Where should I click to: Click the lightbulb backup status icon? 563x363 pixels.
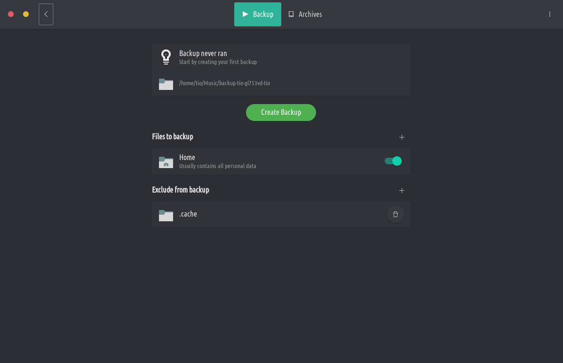click(166, 57)
